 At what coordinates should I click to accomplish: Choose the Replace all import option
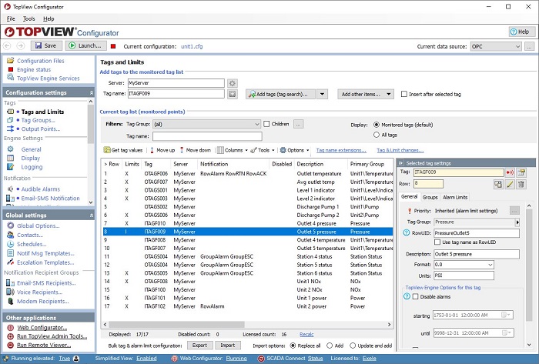[293, 346]
